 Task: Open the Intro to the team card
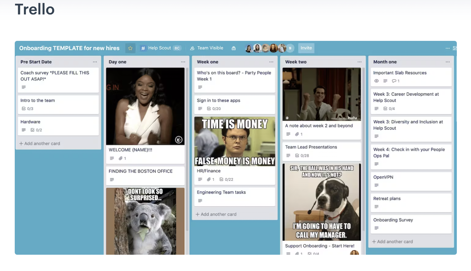tap(58, 104)
